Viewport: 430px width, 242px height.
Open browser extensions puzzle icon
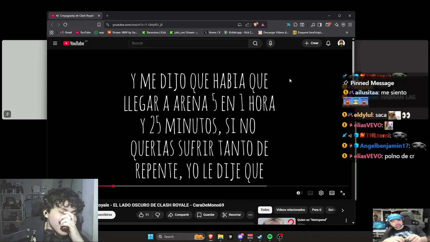coord(295,25)
